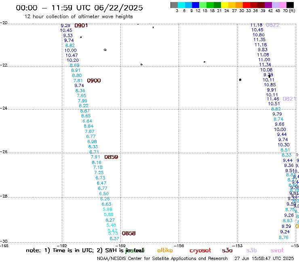Click the 0822 s3b time stamp
Image resolution: width=299 pixels, height=262 pixels.
[273, 25]
